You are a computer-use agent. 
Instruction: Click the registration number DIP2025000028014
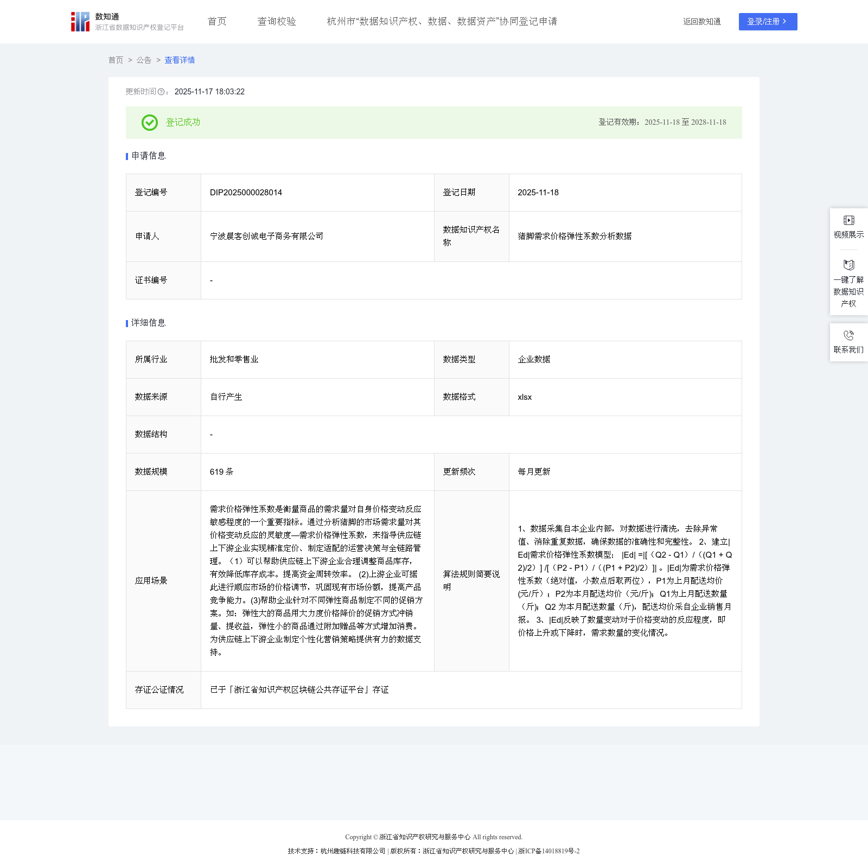click(x=246, y=193)
